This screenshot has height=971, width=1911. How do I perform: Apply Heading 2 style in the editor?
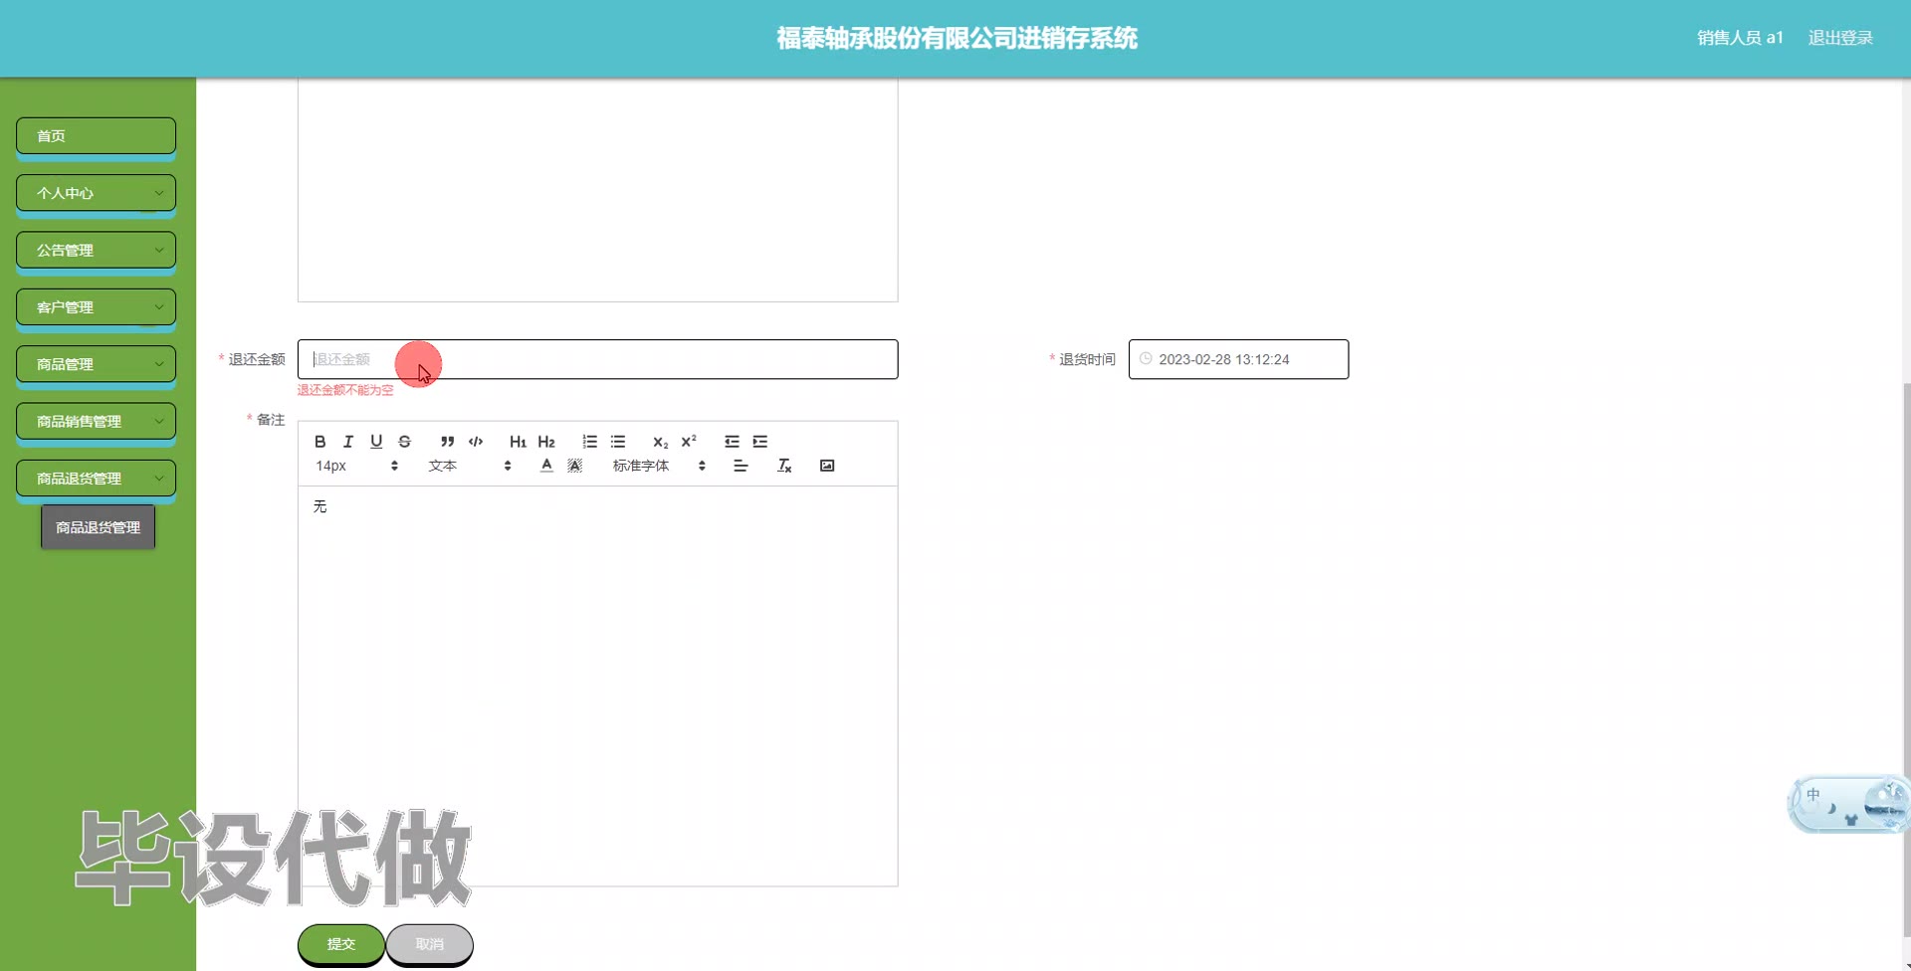(546, 442)
